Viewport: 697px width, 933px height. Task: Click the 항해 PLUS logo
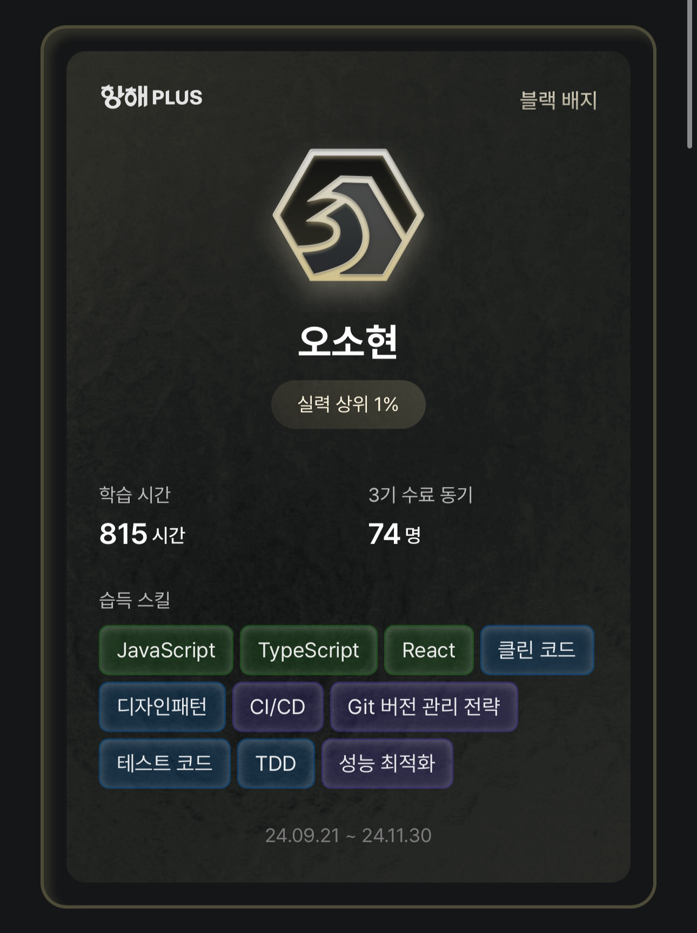click(x=151, y=97)
